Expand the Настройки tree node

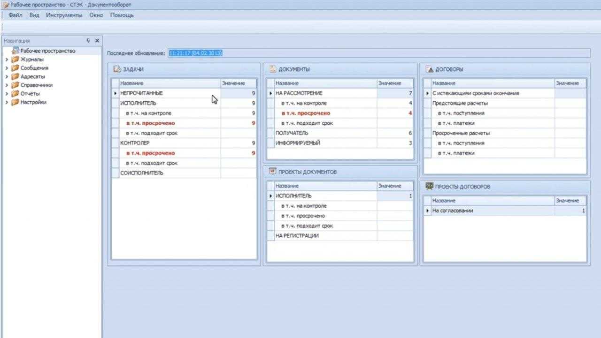[7, 102]
